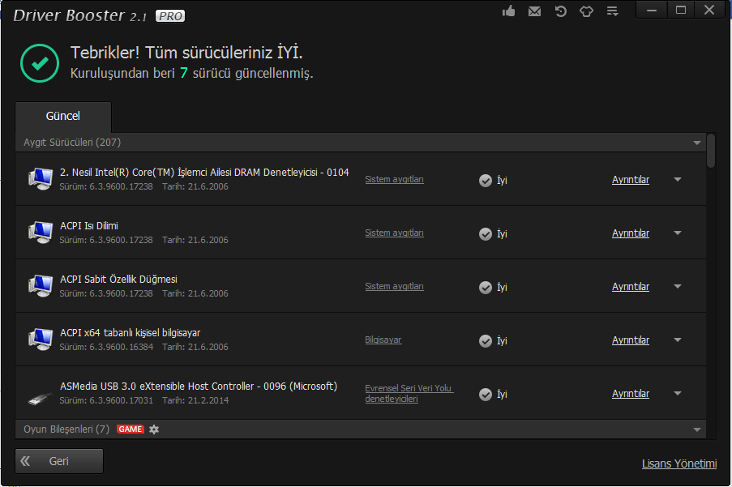Open Ayrıntılar for DRAM Denetleyicisi

click(631, 180)
